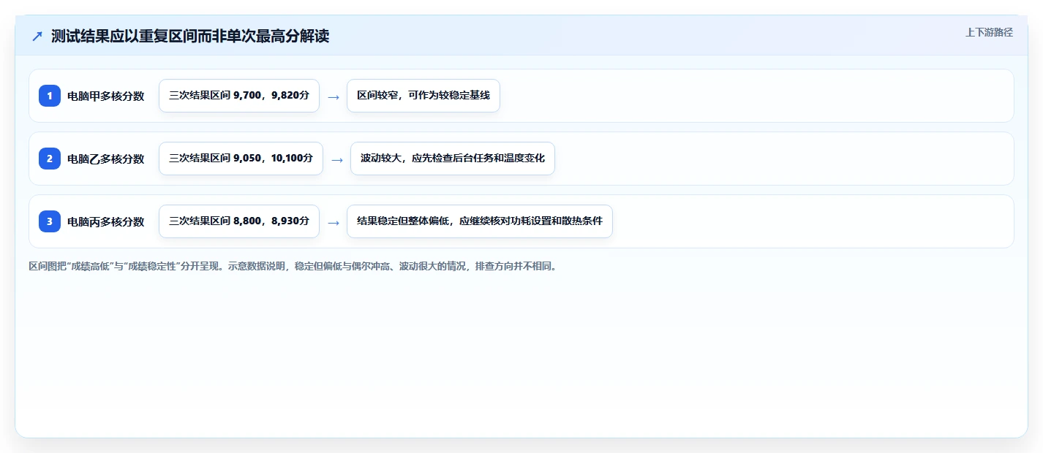
Task: Click the box 区间较窄，可作为较稳定基线
Action: tap(423, 96)
